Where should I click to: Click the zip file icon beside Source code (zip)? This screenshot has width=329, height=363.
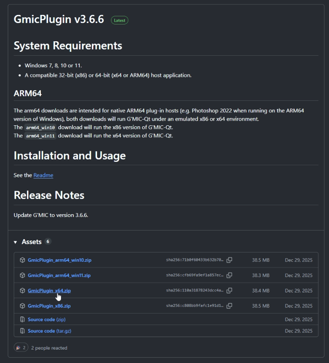[22, 319]
